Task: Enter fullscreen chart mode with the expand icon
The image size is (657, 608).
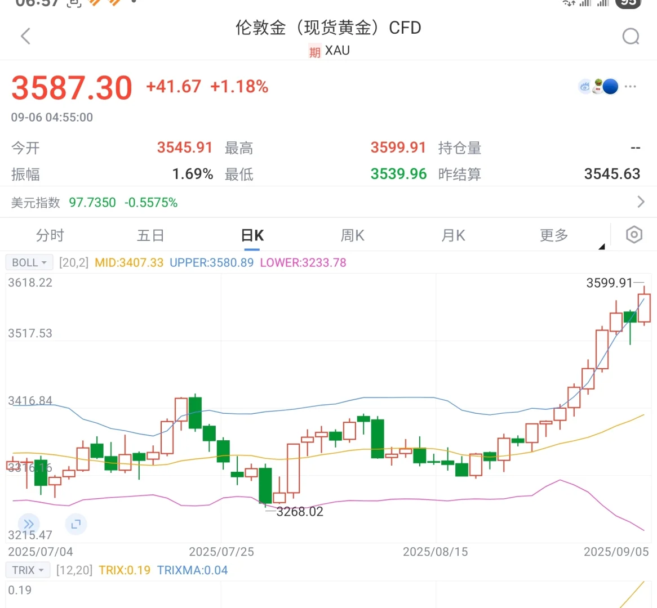Action: [76, 524]
